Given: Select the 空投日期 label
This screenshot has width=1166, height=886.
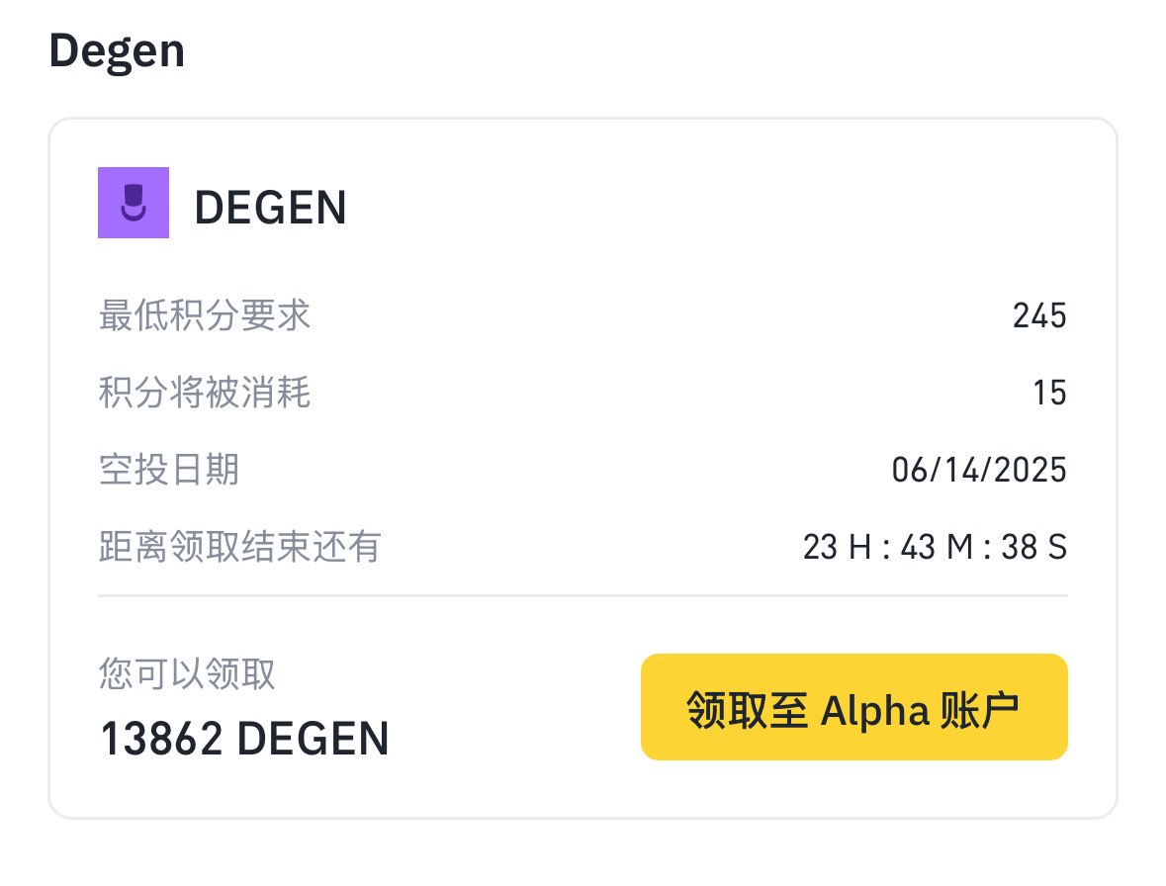Looking at the screenshot, I should click(x=169, y=470).
